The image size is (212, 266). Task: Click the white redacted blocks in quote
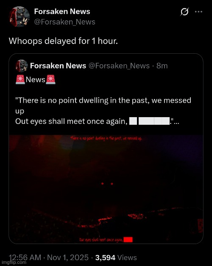[150, 121]
